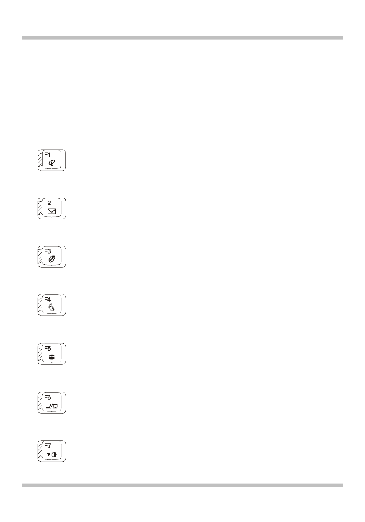The width and height of the screenshot is (365, 522).
Task: Click the tilted disc symbol on F3
Action: 52,259
